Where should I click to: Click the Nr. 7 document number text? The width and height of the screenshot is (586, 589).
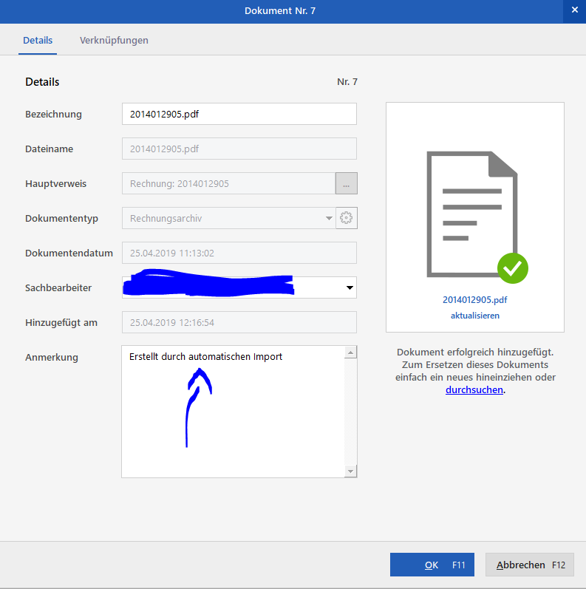[x=347, y=82]
